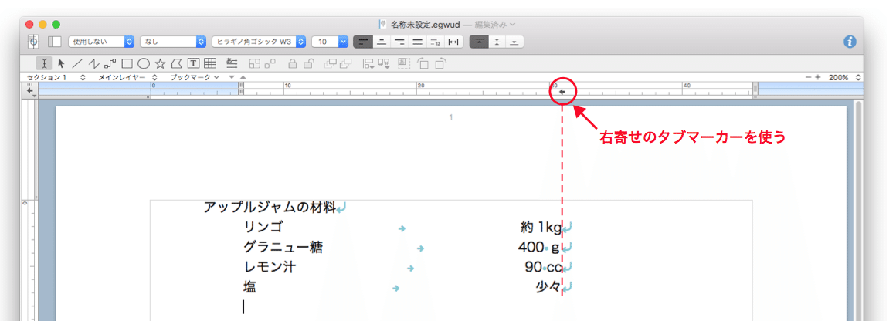Select the table tool
Screen dimensions: 896x321
click(x=210, y=63)
